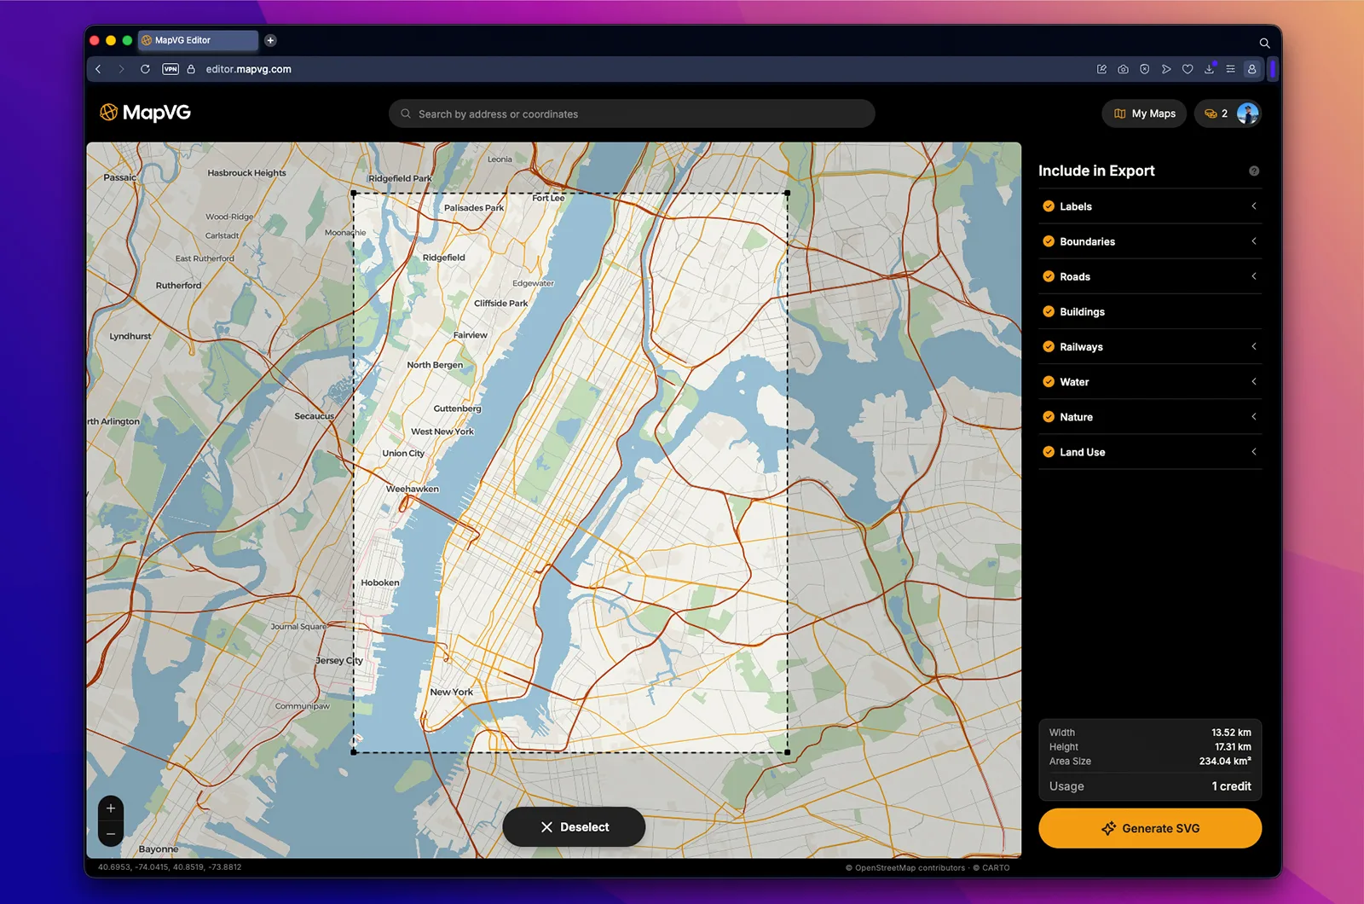Open the browser edit-note icon
Image resolution: width=1364 pixels, height=904 pixels.
[1101, 69]
